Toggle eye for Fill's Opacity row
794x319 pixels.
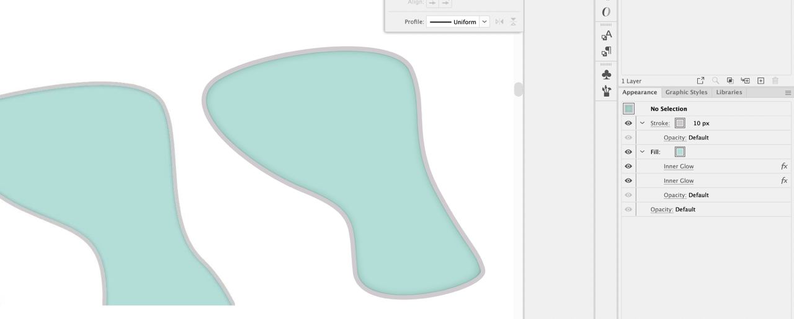628,195
